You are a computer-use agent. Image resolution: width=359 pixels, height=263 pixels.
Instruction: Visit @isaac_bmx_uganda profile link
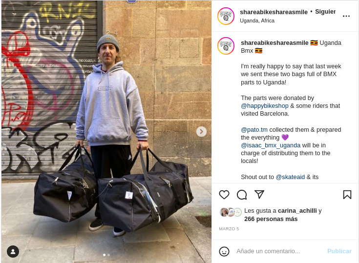(271, 145)
